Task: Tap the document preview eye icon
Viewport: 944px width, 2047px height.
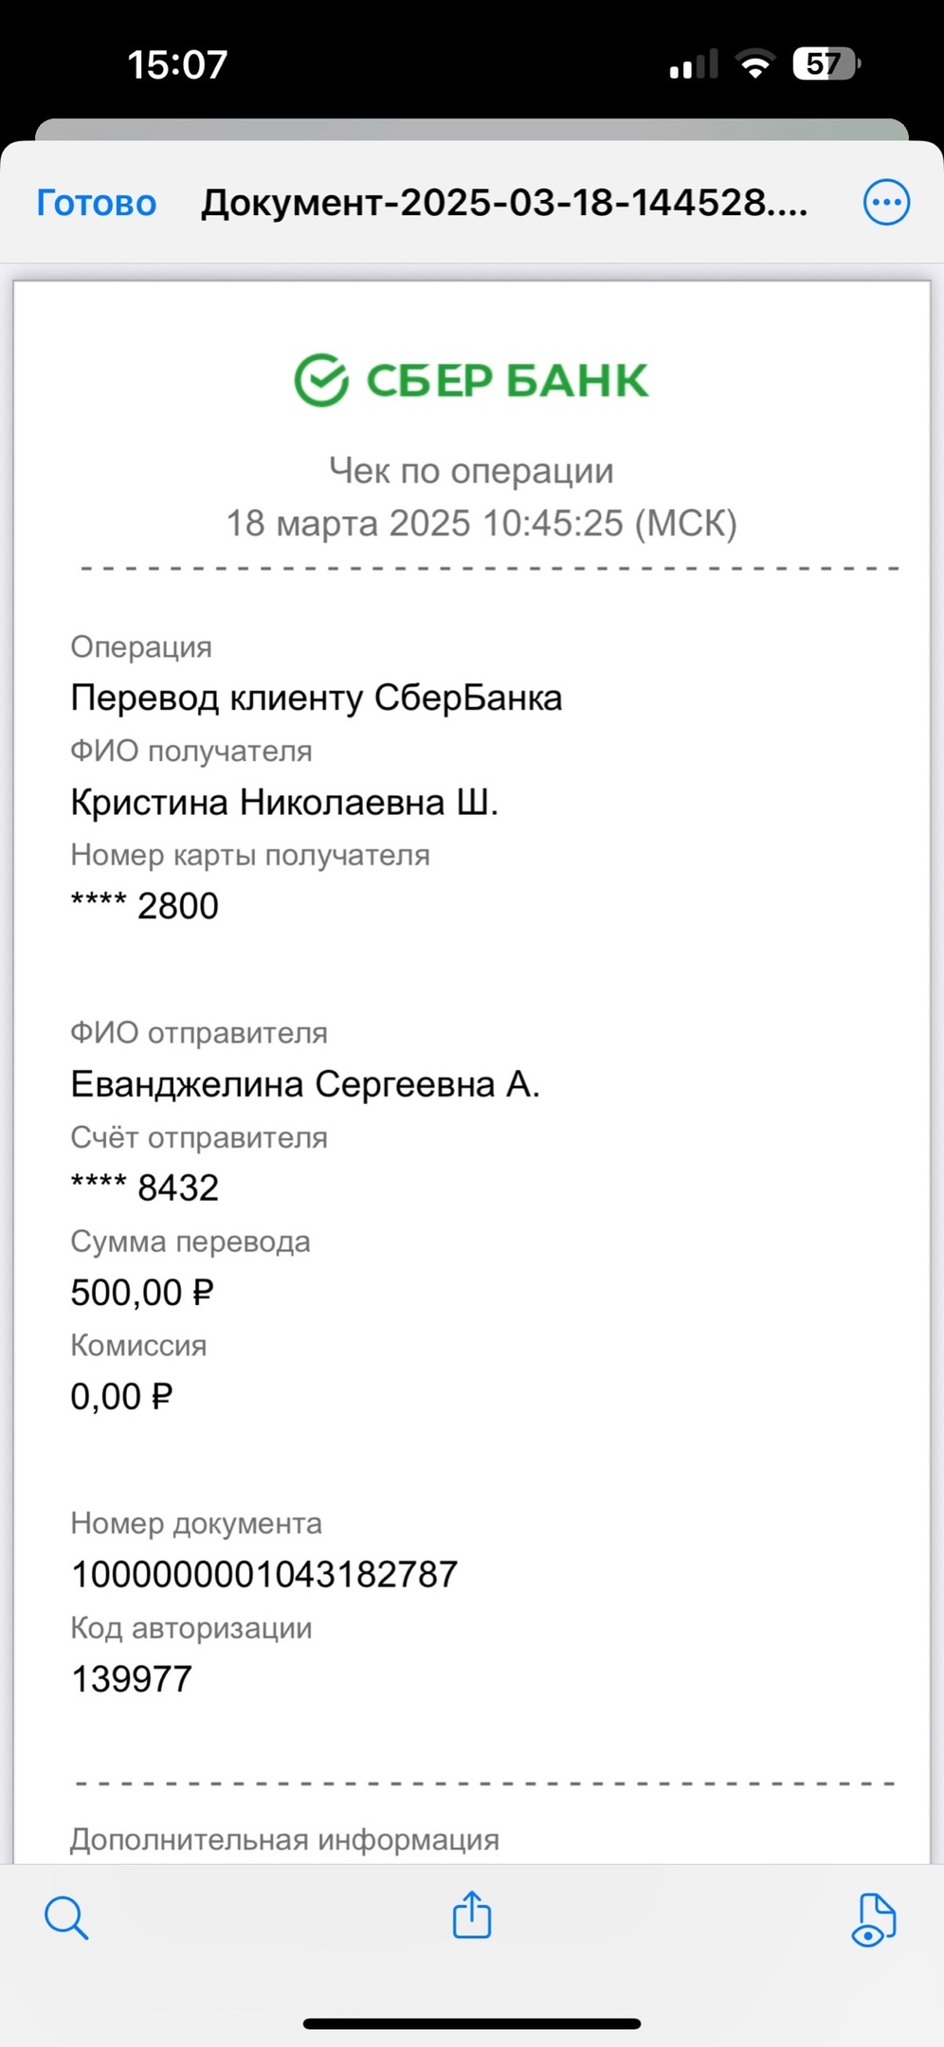Action: point(874,1919)
